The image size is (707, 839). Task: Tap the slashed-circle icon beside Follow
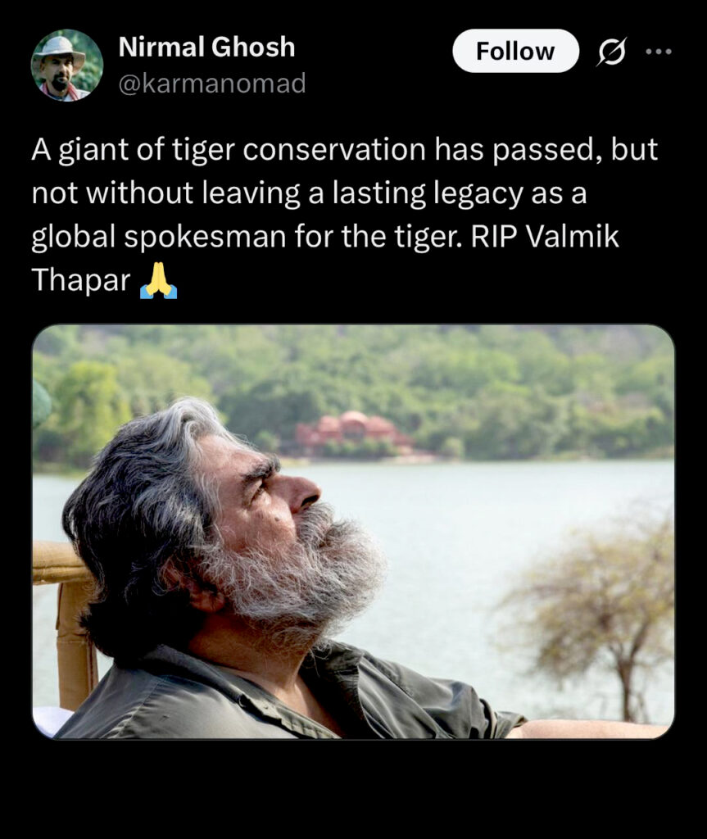click(x=611, y=52)
